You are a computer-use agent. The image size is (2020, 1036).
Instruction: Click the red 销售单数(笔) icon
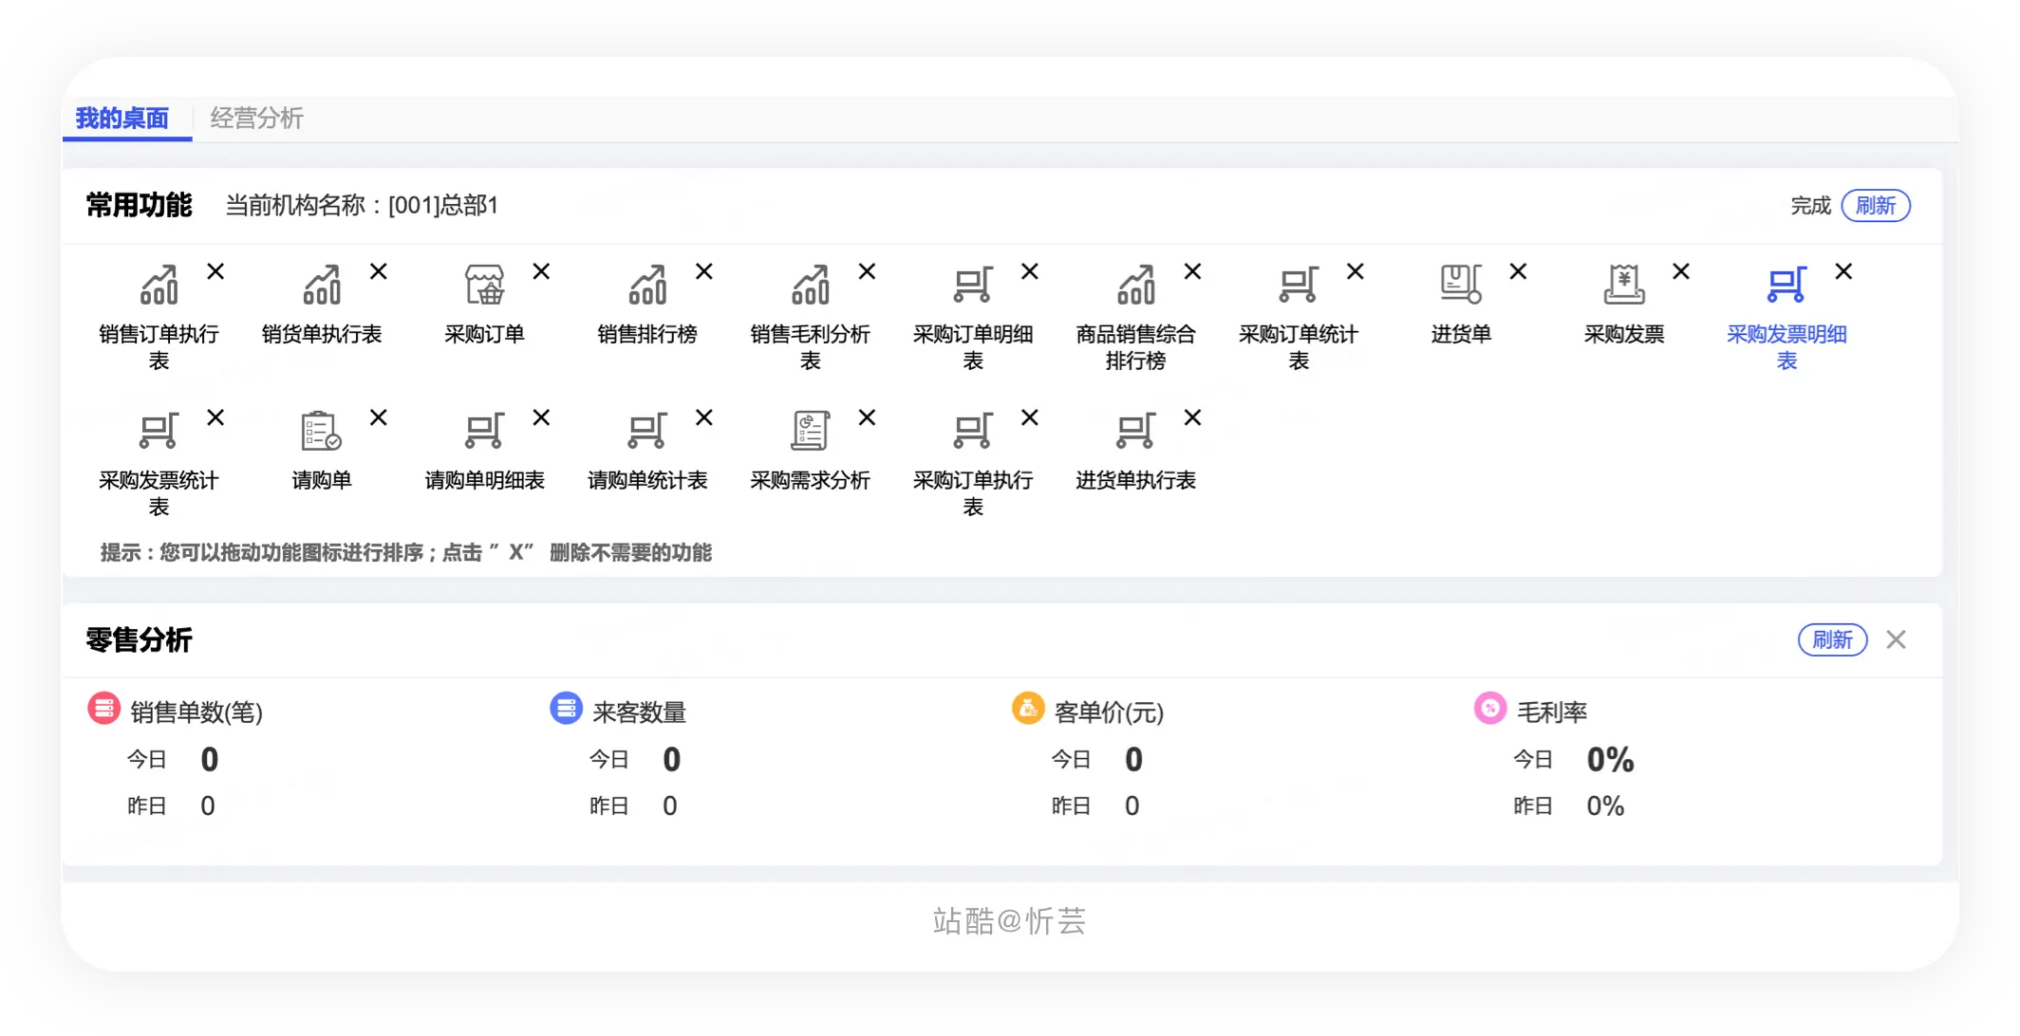[104, 708]
